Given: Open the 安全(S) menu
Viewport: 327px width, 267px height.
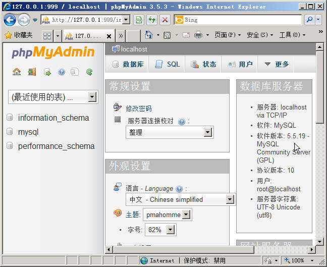Looking at the screenshot, I should pos(260,35).
